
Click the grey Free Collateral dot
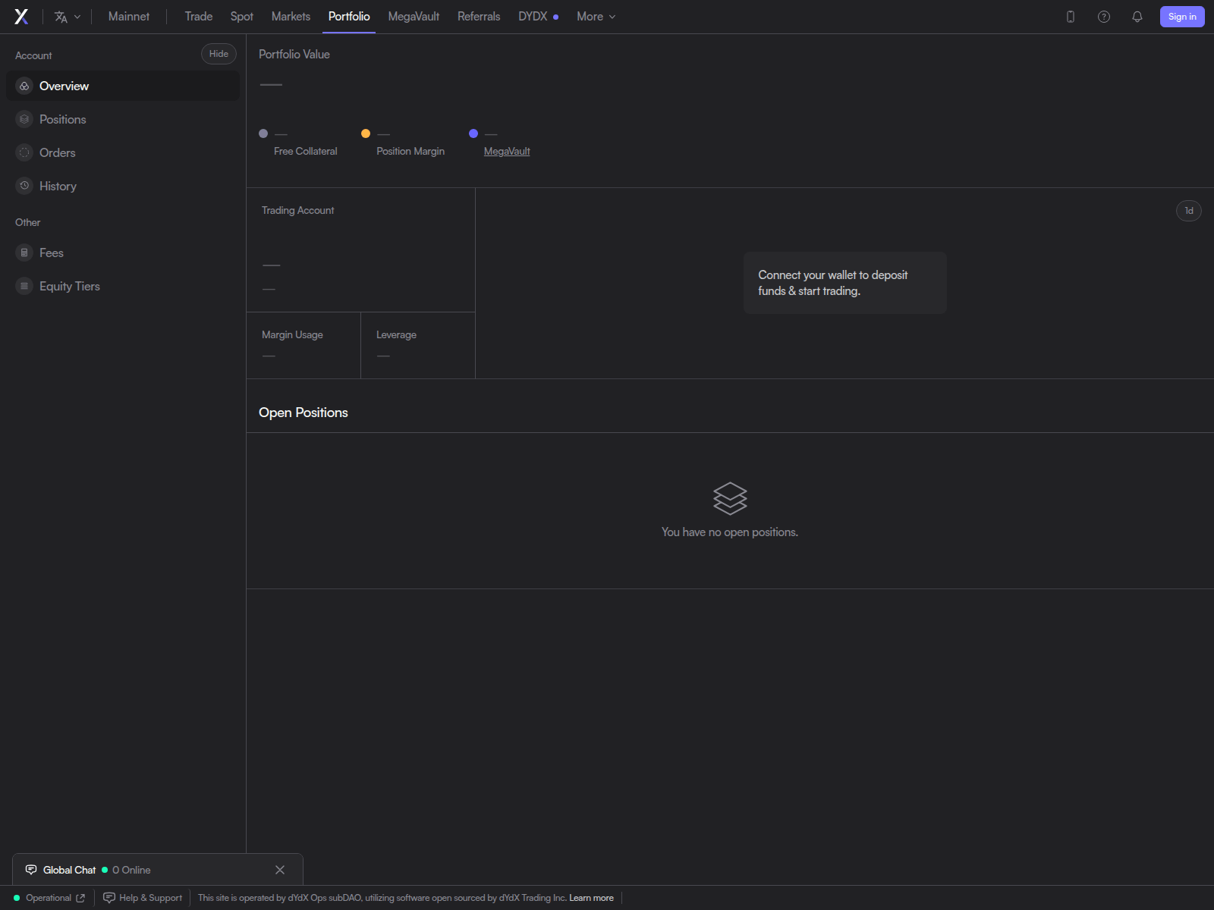263,133
